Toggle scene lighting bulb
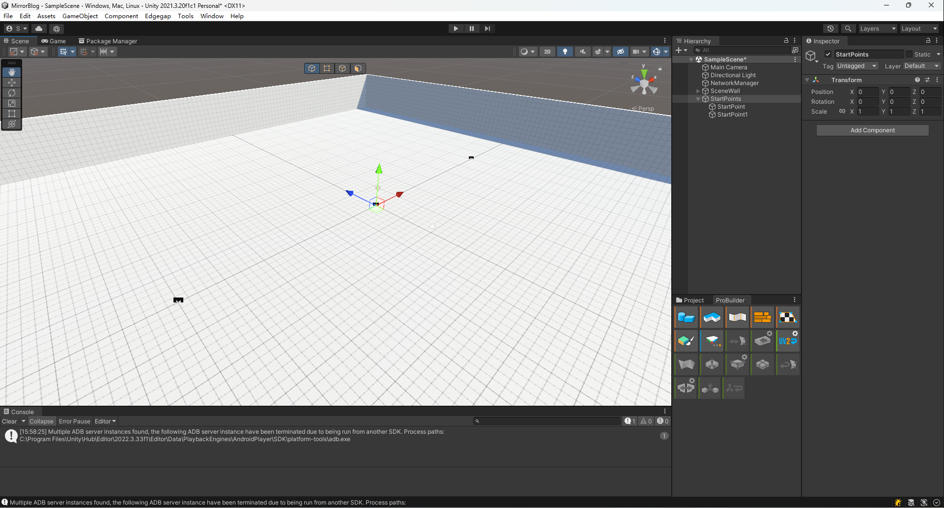Image resolution: width=944 pixels, height=508 pixels. (565, 52)
